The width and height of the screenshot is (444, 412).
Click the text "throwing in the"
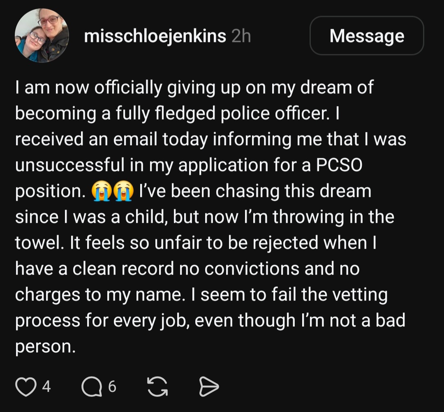coord(333,217)
